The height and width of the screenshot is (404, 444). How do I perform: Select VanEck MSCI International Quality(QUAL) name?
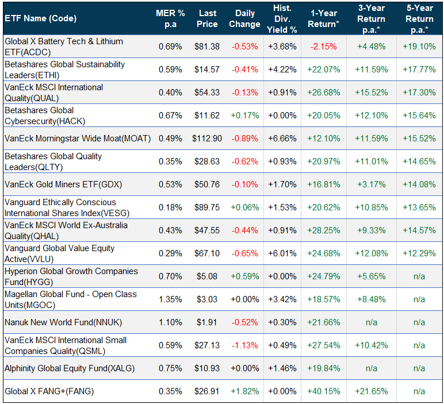click(54, 93)
